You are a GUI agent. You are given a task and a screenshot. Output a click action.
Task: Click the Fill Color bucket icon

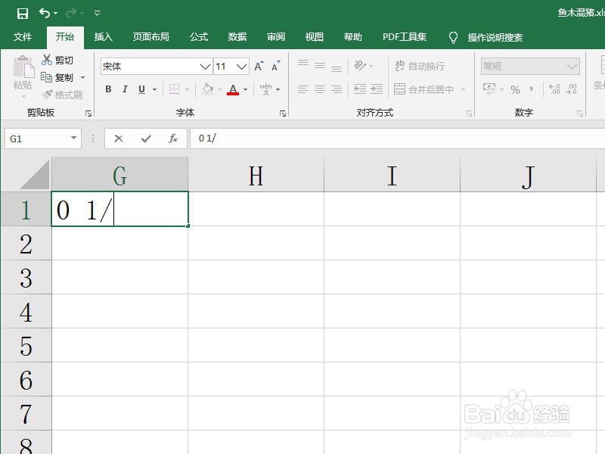207,89
